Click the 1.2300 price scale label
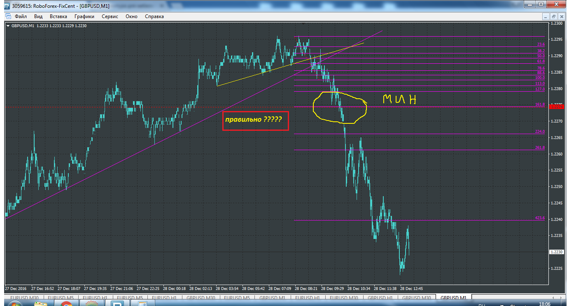 [556, 23]
